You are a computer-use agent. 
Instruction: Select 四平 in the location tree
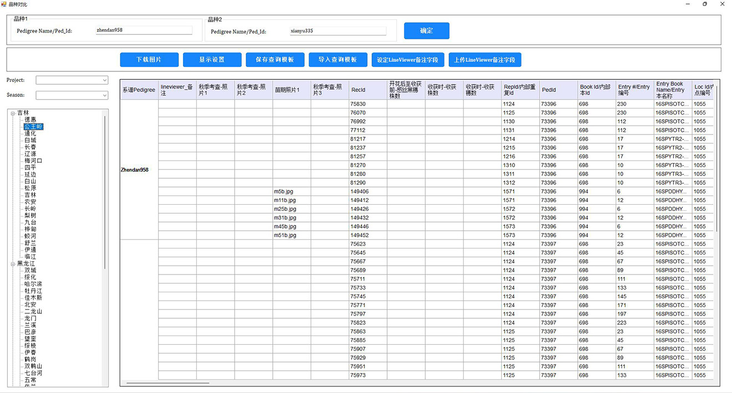coord(30,168)
